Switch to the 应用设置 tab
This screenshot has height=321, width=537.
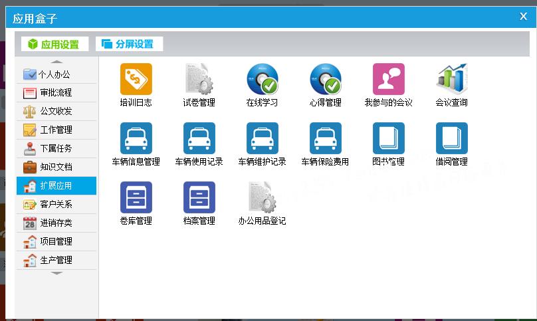[54, 45]
